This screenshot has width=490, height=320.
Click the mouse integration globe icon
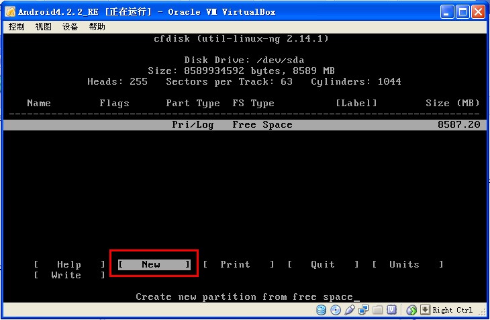[411, 310]
